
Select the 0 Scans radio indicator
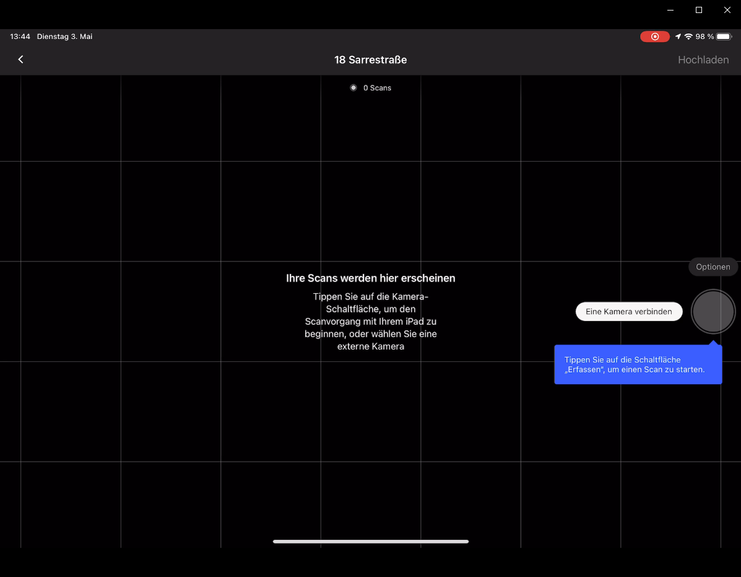353,88
